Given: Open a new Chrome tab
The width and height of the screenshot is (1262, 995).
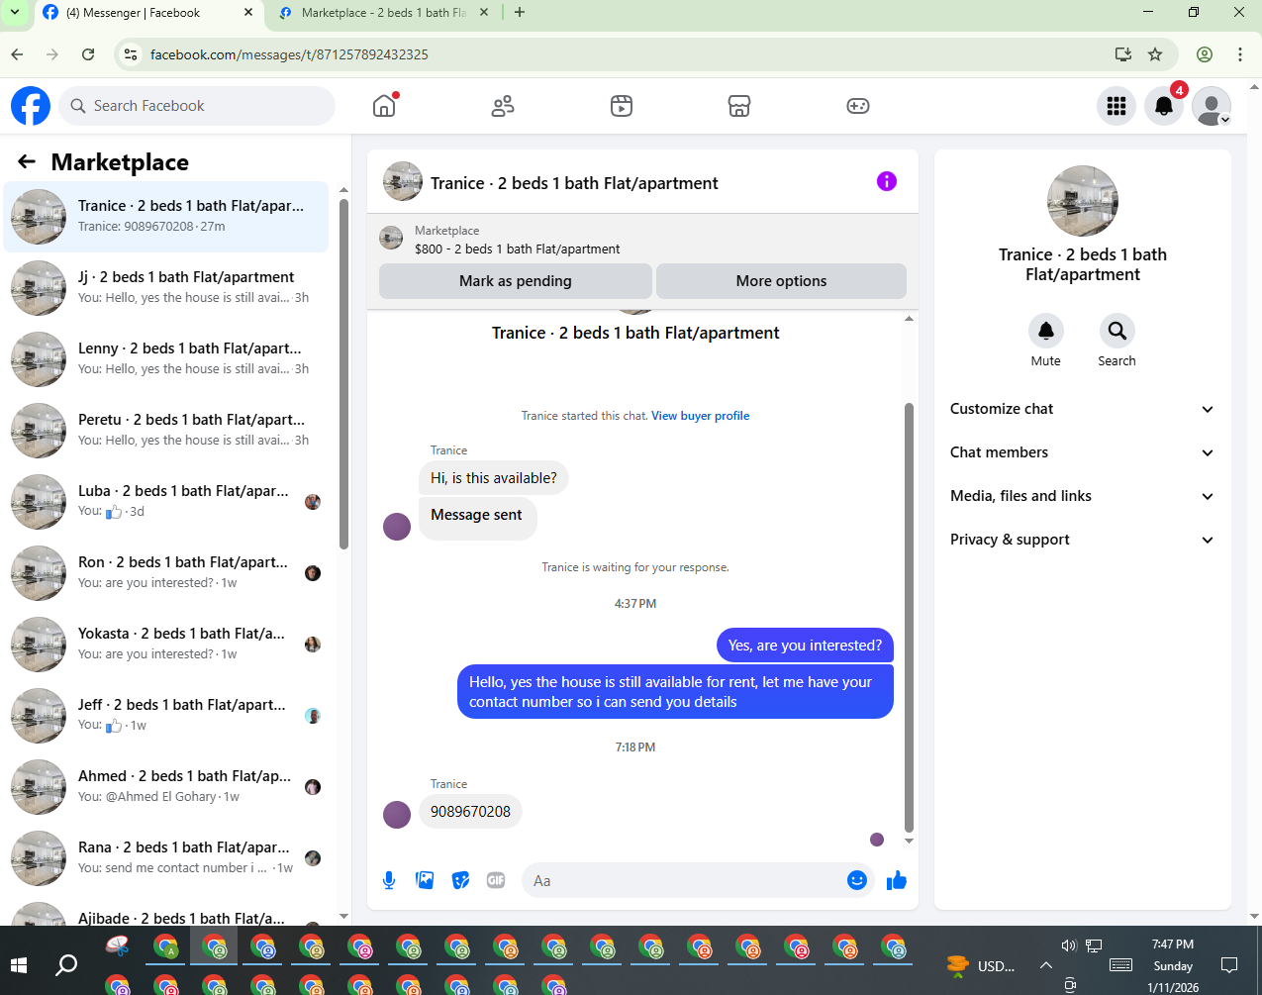Looking at the screenshot, I should coord(520,13).
